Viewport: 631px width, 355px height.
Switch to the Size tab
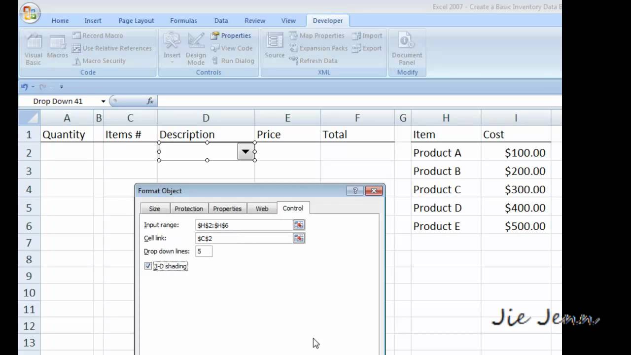(x=154, y=209)
